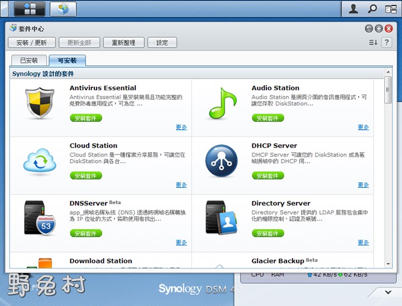402x306 pixels.
Task: Click the Cloud Station cloud icon
Action: (40, 161)
